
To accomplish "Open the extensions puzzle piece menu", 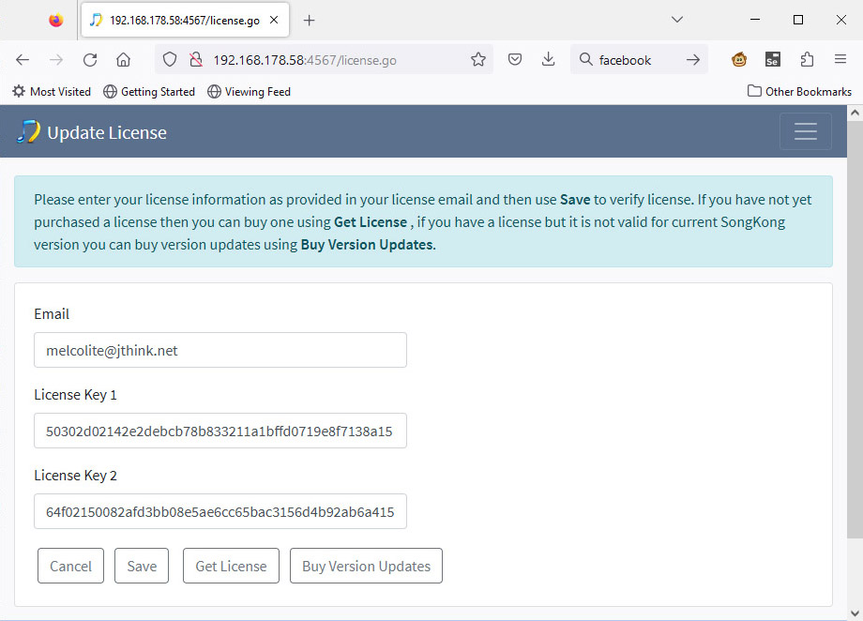I will tap(807, 59).
